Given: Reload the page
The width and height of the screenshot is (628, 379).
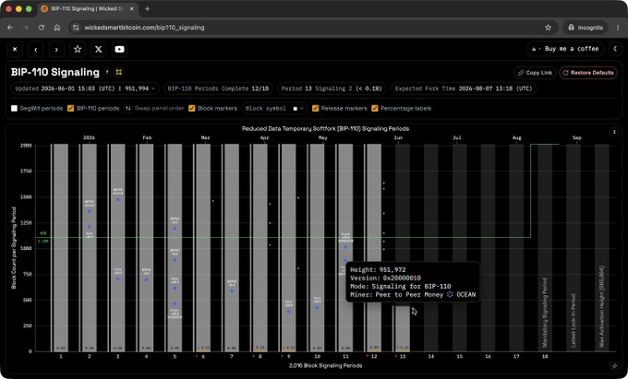Looking at the screenshot, I should (x=42, y=28).
